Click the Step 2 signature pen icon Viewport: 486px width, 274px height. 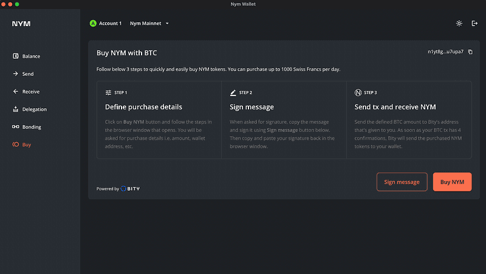(233, 92)
